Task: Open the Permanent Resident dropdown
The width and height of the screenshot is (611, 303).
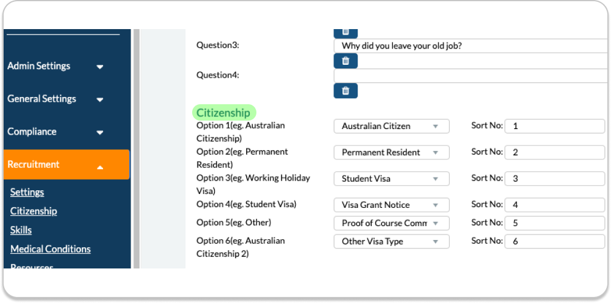Action: coord(391,152)
